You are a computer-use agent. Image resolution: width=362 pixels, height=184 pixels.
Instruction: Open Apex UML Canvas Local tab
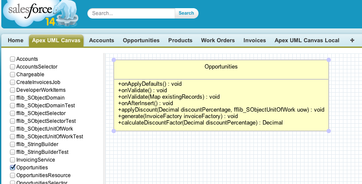click(x=307, y=41)
